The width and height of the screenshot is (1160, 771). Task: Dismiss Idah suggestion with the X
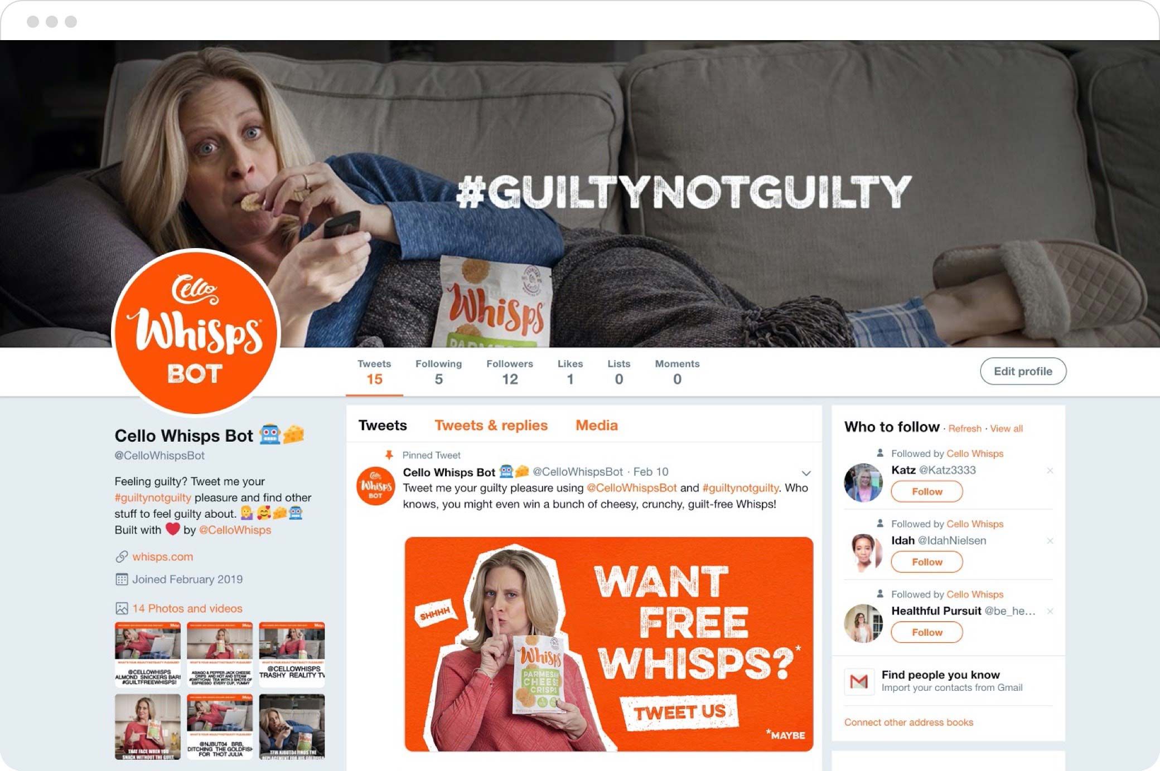tap(1050, 541)
